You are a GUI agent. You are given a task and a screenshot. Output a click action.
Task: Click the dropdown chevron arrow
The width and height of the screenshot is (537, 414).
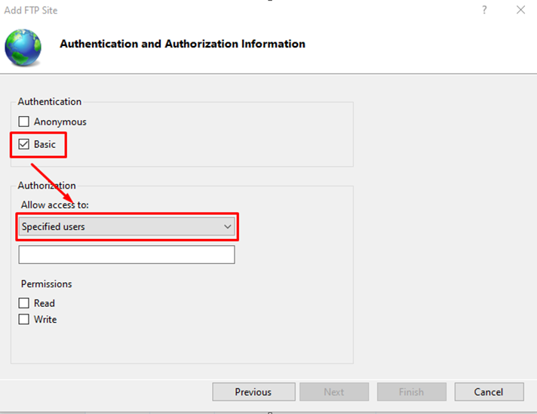(x=228, y=227)
